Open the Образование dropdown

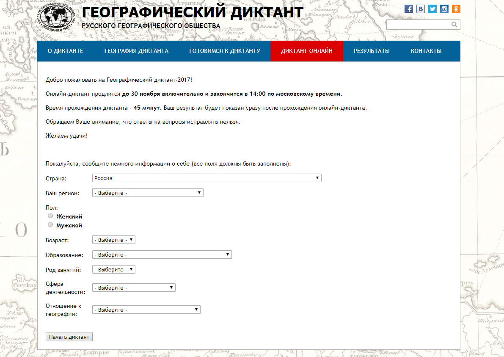point(162,255)
